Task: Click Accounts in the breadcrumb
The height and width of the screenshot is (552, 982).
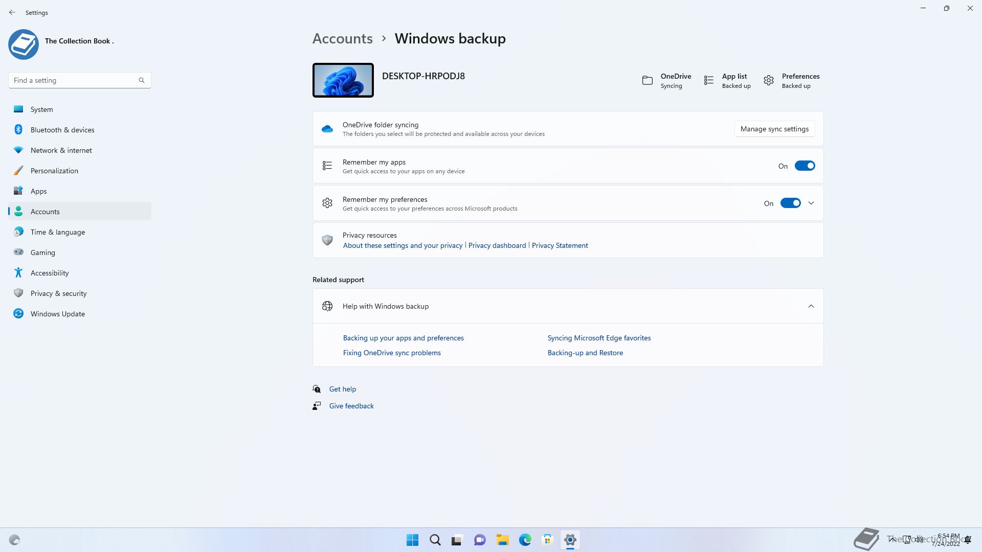Action: [343, 38]
